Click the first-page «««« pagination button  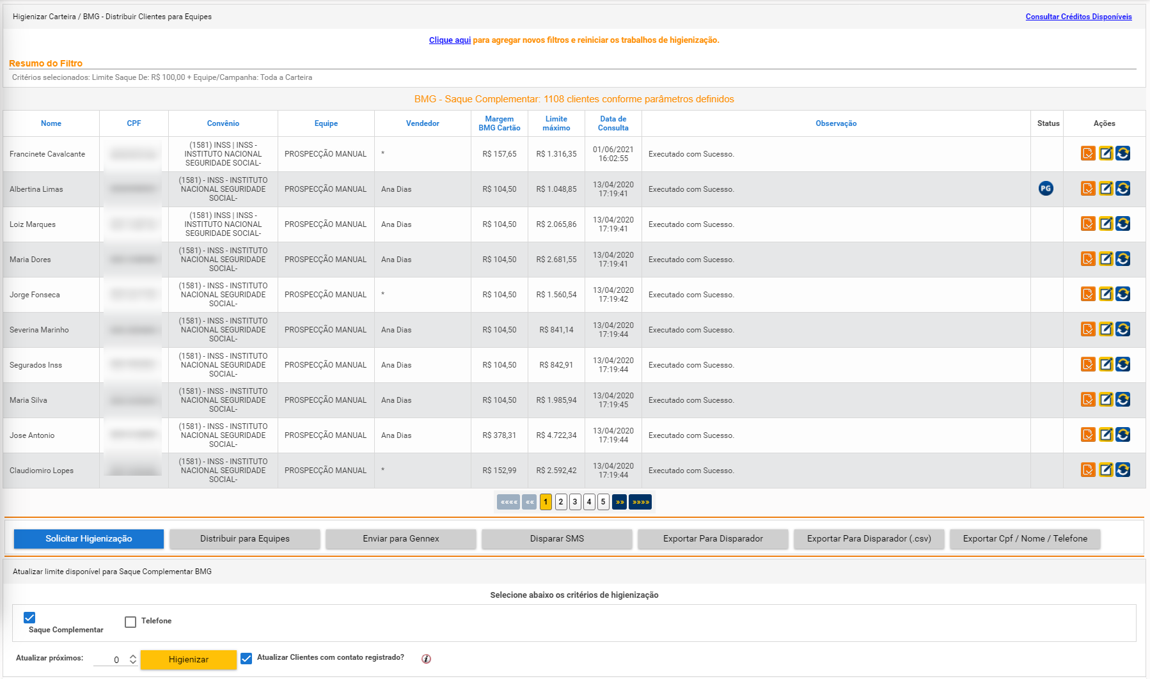coord(508,502)
